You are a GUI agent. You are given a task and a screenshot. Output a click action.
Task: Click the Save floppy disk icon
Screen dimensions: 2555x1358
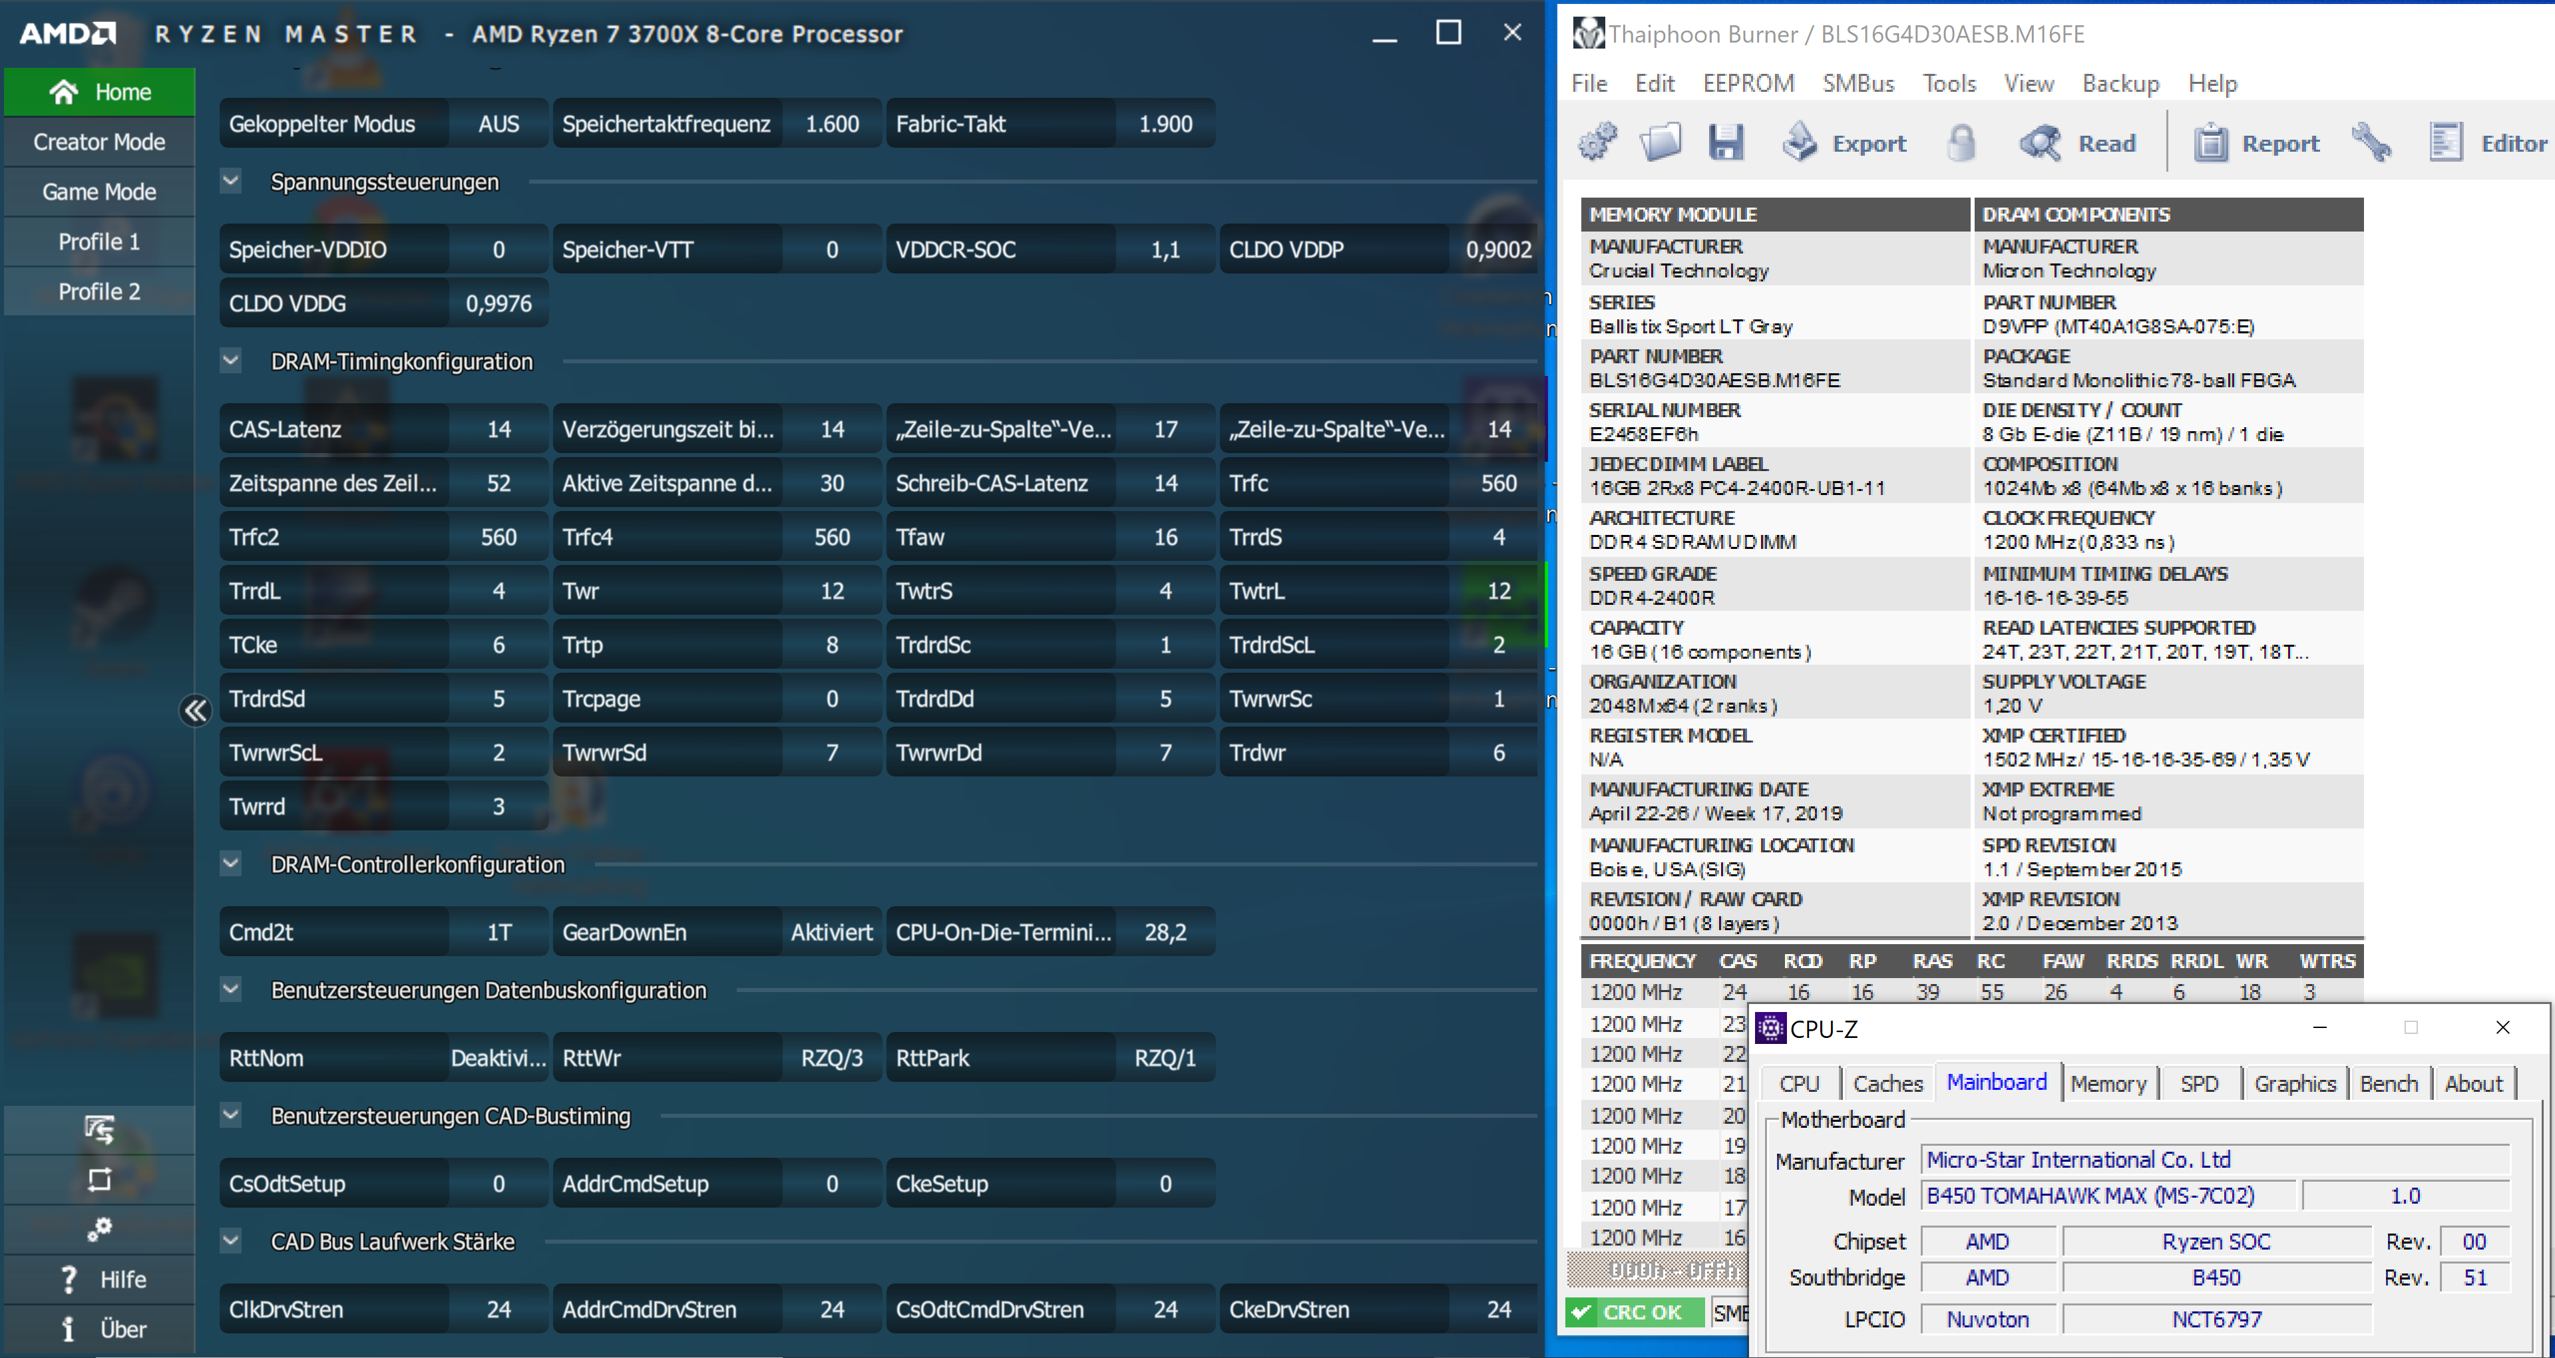(x=1726, y=143)
